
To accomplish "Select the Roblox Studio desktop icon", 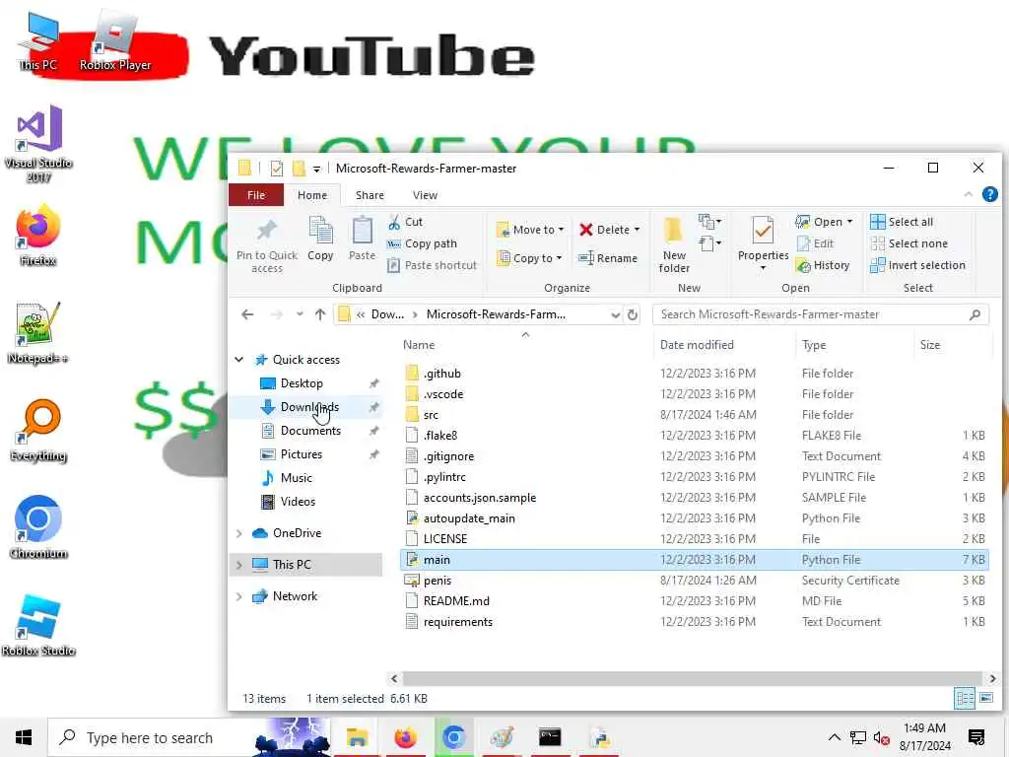I will 38,625.
